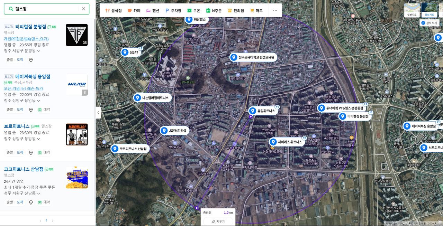The image size is (443, 226).
Task: Click 톡톡 chat icon for 브로피트니스
Action: [35, 126]
